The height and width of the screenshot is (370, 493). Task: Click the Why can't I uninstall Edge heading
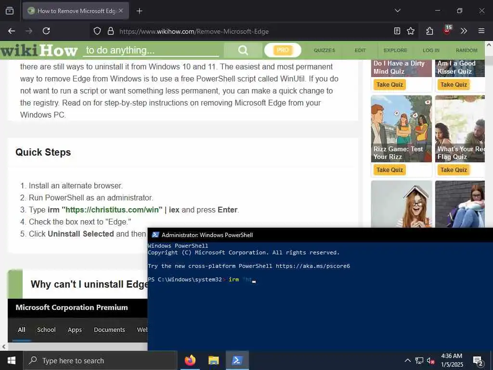(89, 284)
